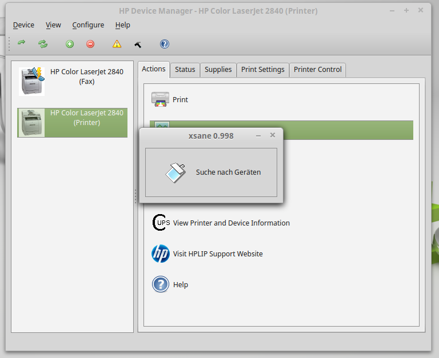
Task: Click the red minus remove device icon
Action: point(90,44)
